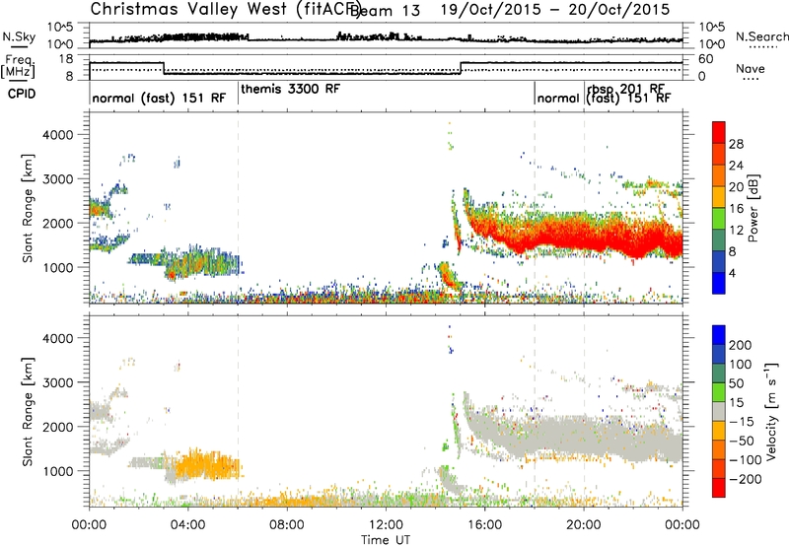The width and height of the screenshot is (789, 546).
Task: Click the first 'normal (fast) 151 RF' label
Action: pyautogui.click(x=159, y=98)
